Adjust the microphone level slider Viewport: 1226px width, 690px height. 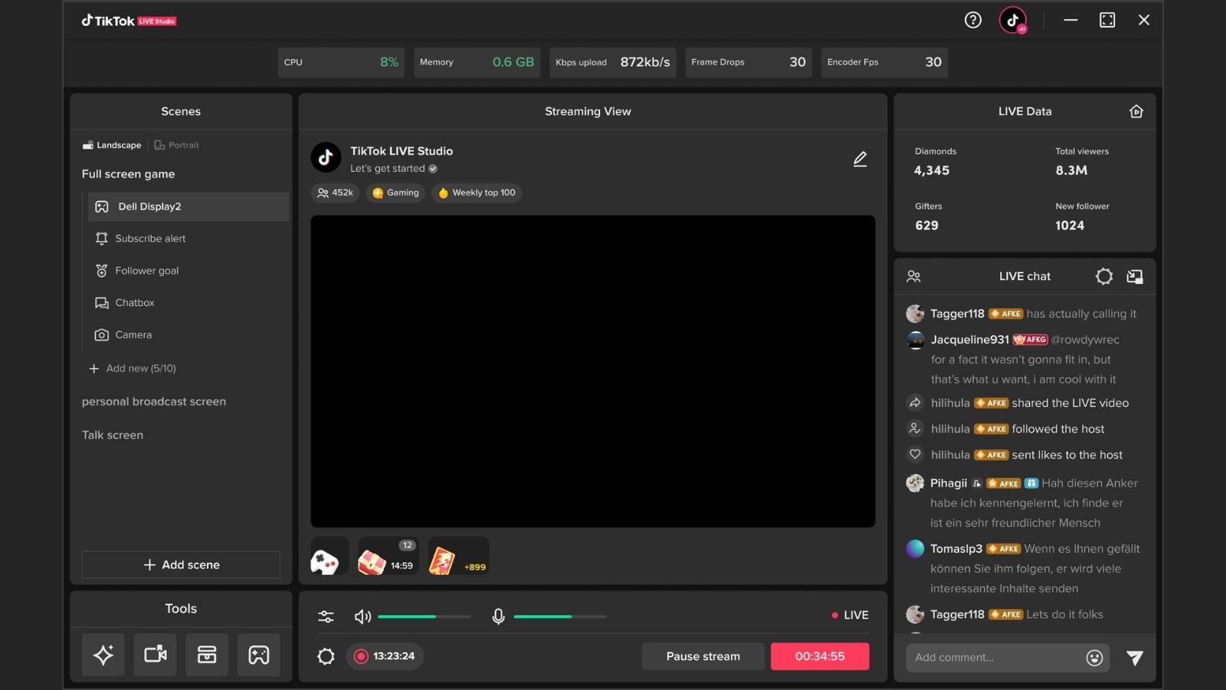[x=560, y=616]
